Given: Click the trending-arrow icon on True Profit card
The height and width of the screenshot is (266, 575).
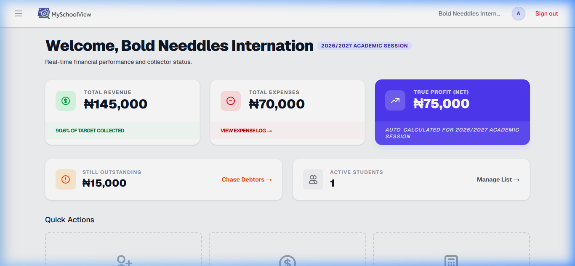Looking at the screenshot, I should pyautogui.click(x=395, y=100).
